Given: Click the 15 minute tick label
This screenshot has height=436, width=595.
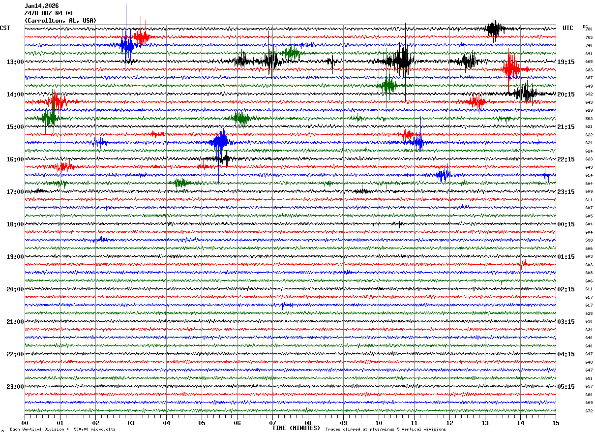Looking at the screenshot, I should [555, 423].
